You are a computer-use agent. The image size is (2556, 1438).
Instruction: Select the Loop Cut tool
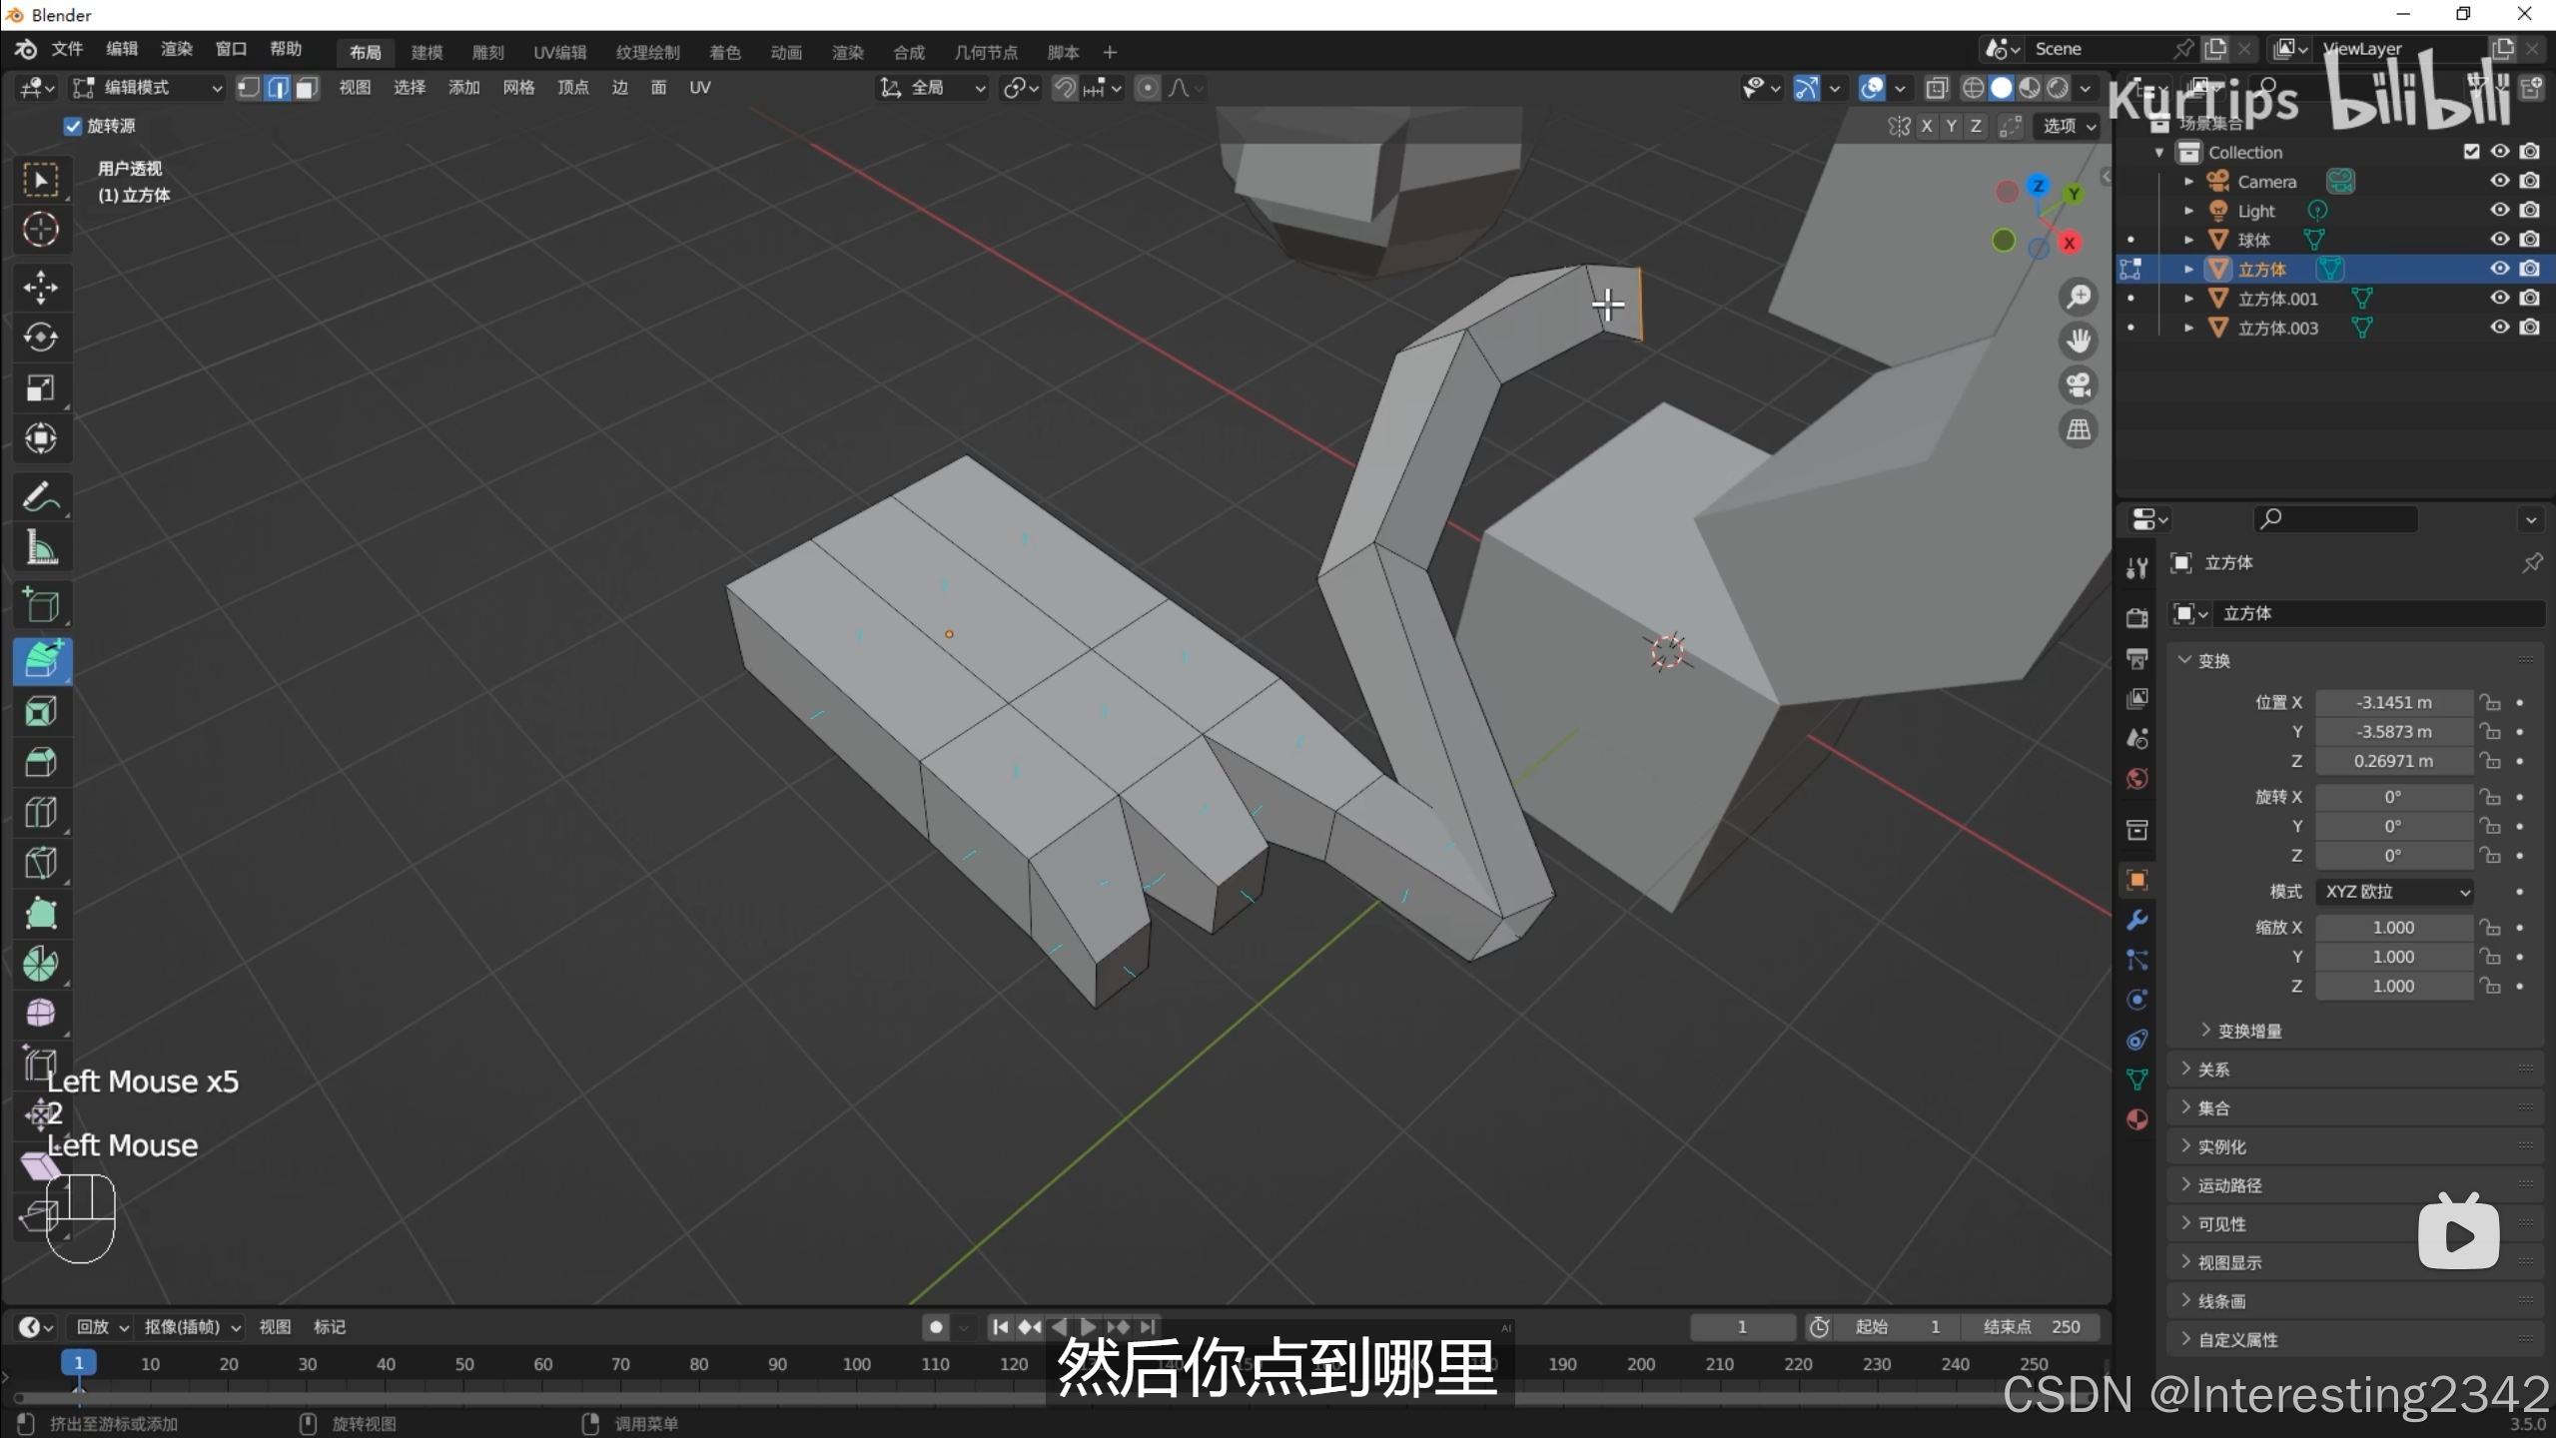tap(40, 812)
